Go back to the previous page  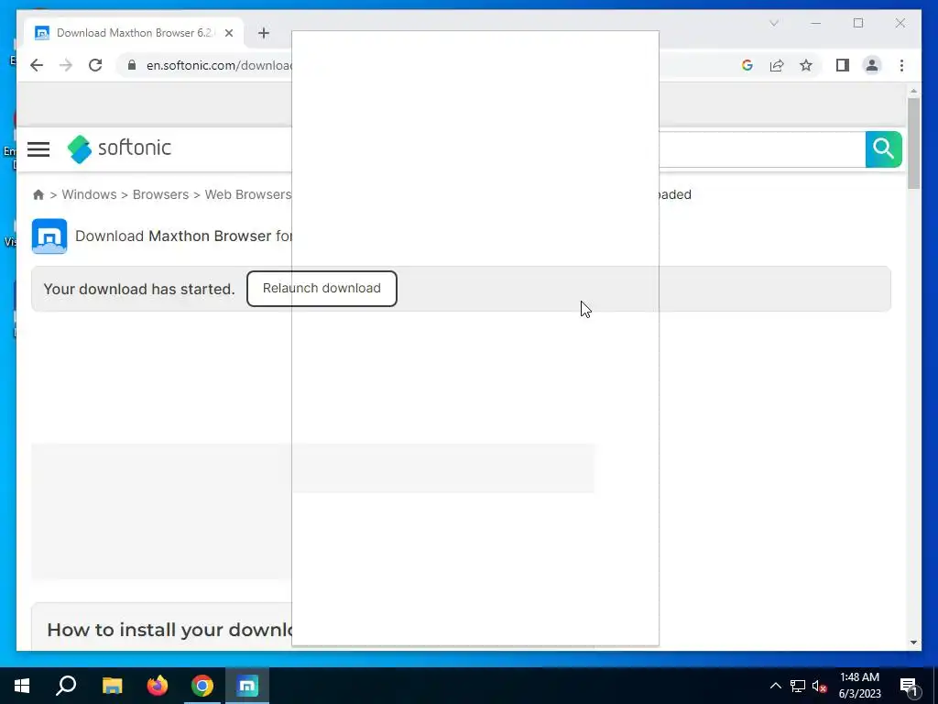[37, 65]
